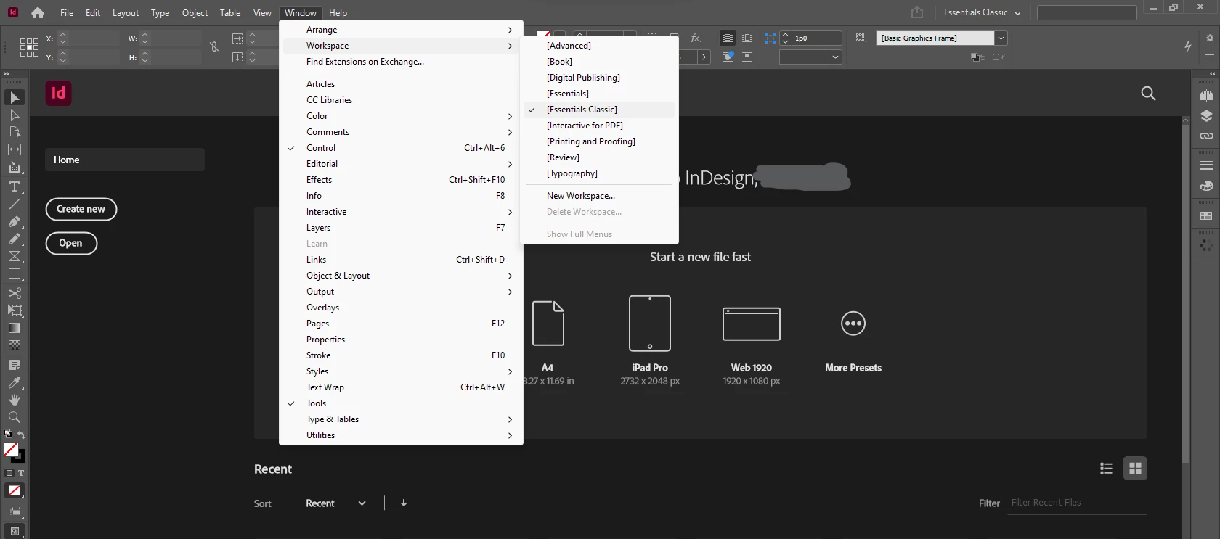Image resolution: width=1220 pixels, height=539 pixels.
Task: Open the Layers panel icon in the right dock
Action: pos(1206,116)
